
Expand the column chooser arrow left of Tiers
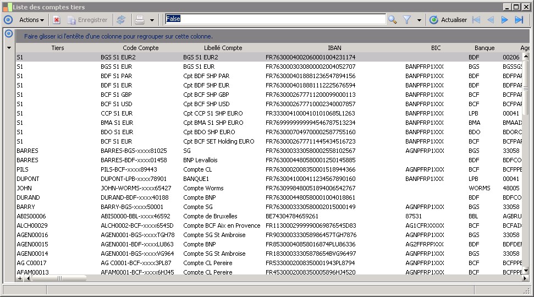[9, 48]
